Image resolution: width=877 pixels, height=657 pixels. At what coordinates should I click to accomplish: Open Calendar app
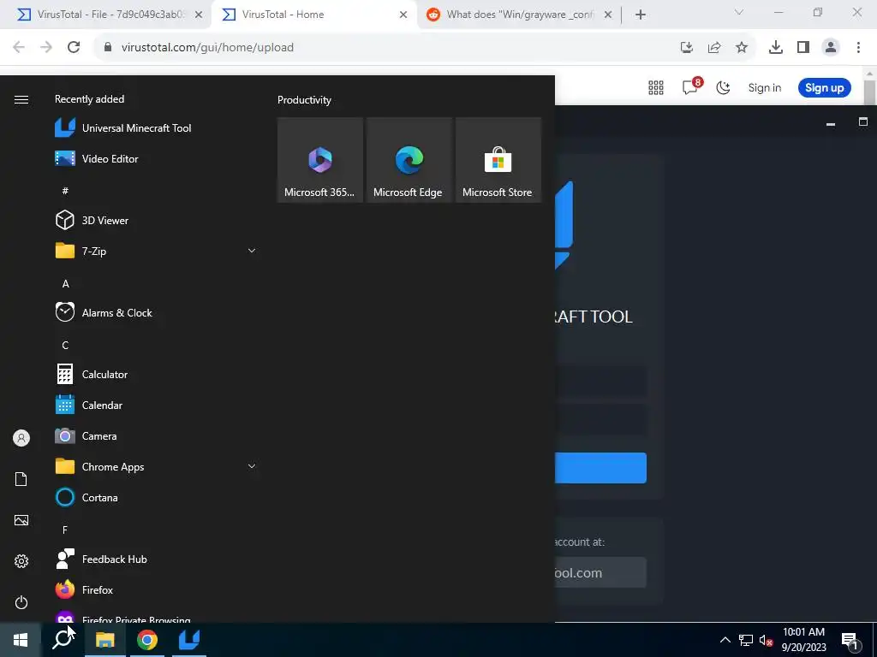(88, 405)
